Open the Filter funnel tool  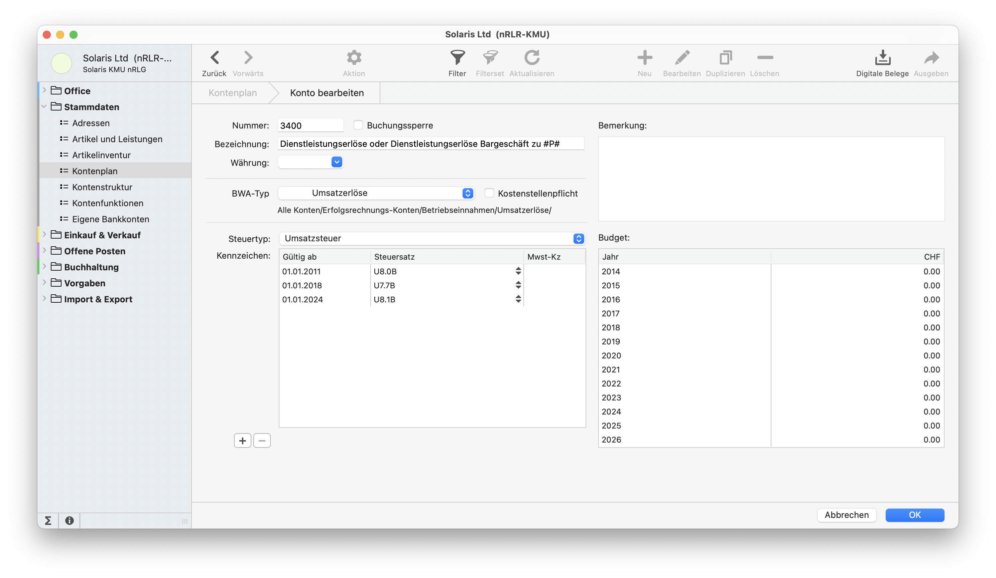[x=457, y=58]
